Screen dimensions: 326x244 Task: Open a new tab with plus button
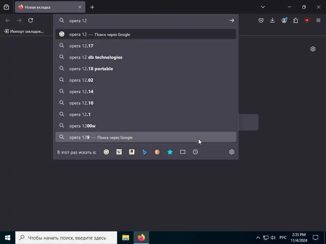pyautogui.click(x=92, y=7)
